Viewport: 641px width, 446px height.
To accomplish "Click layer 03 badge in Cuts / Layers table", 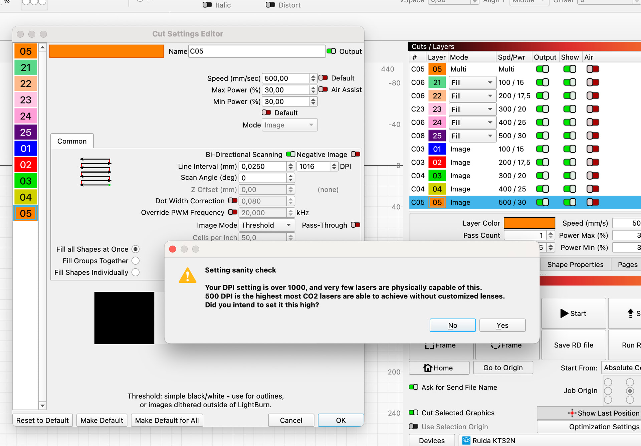I will (437, 176).
